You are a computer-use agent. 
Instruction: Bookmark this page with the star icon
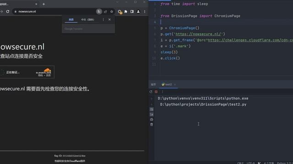point(112,11)
